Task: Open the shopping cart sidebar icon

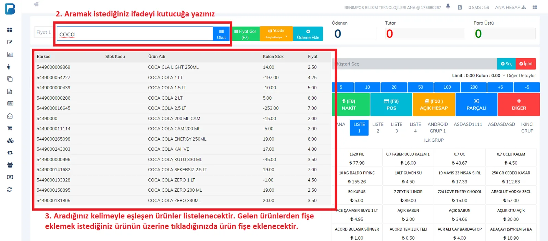Action: [10, 128]
